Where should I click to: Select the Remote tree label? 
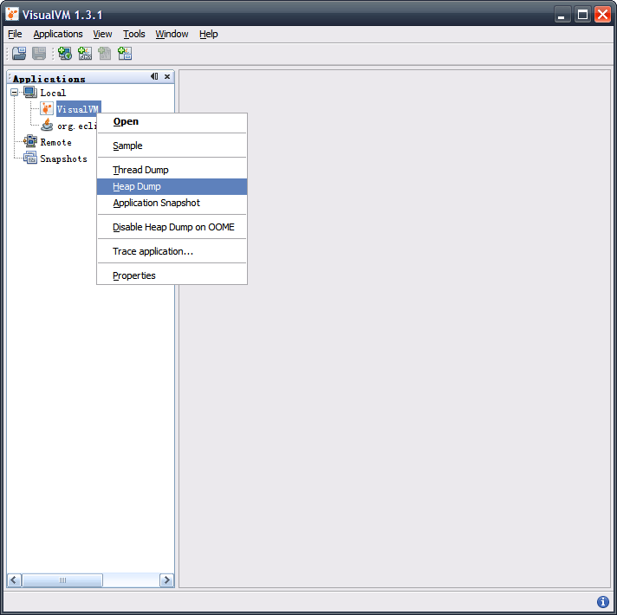(55, 142)
